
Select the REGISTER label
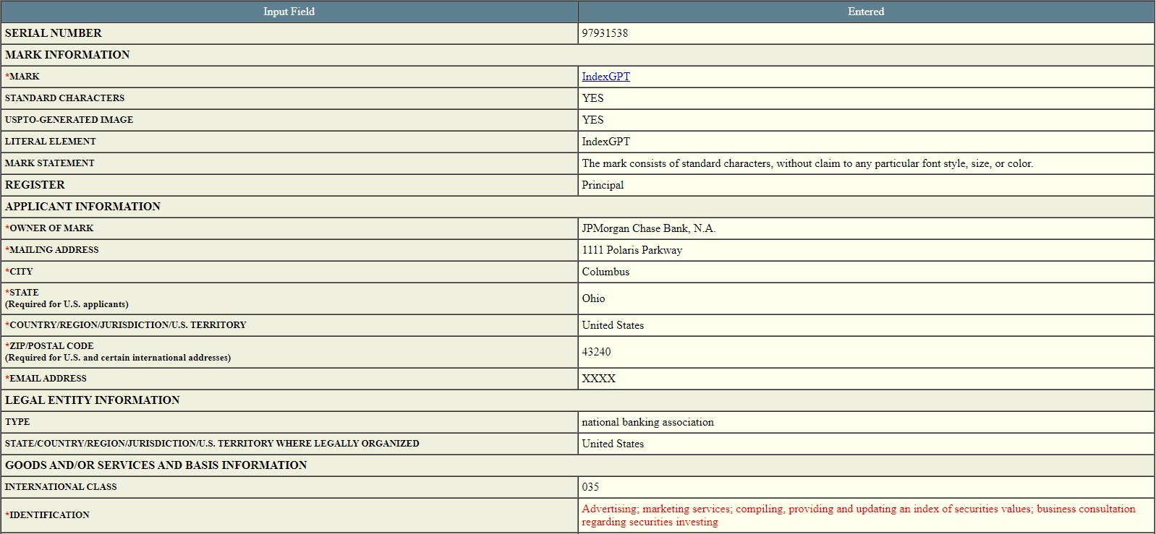tap(35, 185)
